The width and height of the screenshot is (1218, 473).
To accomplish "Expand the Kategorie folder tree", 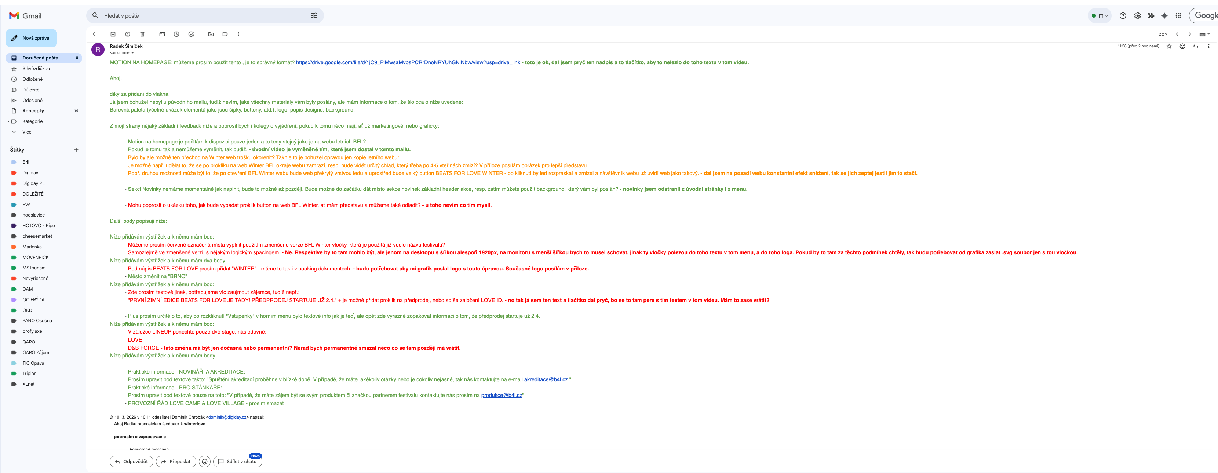I will coord(8,121).
